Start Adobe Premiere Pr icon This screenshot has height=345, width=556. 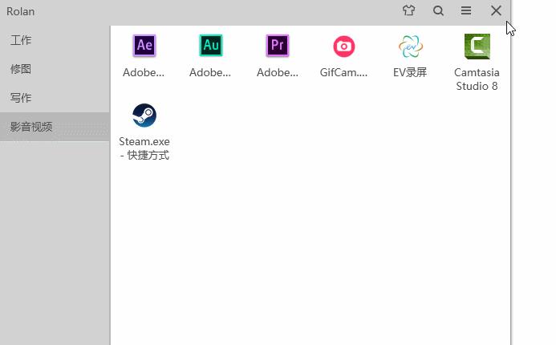coord(278,46)
